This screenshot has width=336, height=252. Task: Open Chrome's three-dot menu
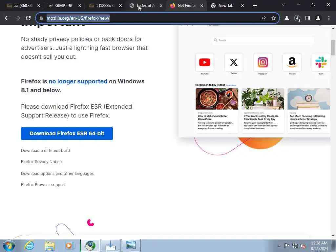point(329,18)
